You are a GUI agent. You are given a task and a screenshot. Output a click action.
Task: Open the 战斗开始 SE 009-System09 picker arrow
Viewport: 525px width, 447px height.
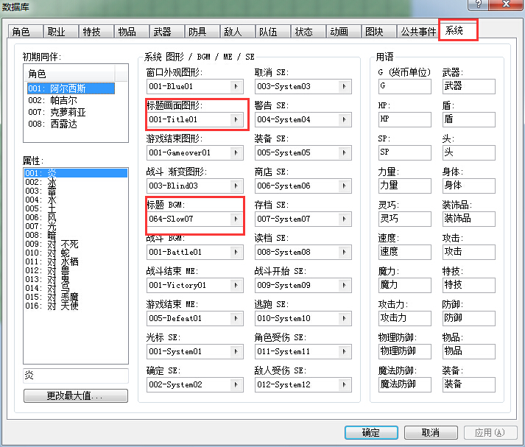(x=344, y=285)
